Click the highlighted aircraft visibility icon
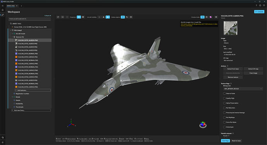 click(108, 17)
